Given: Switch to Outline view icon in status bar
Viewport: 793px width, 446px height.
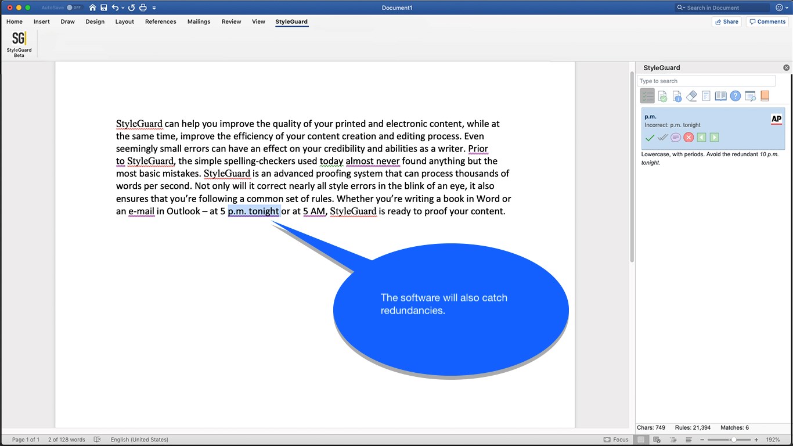Looking at the screenshot, I should (x=672, y=440).
